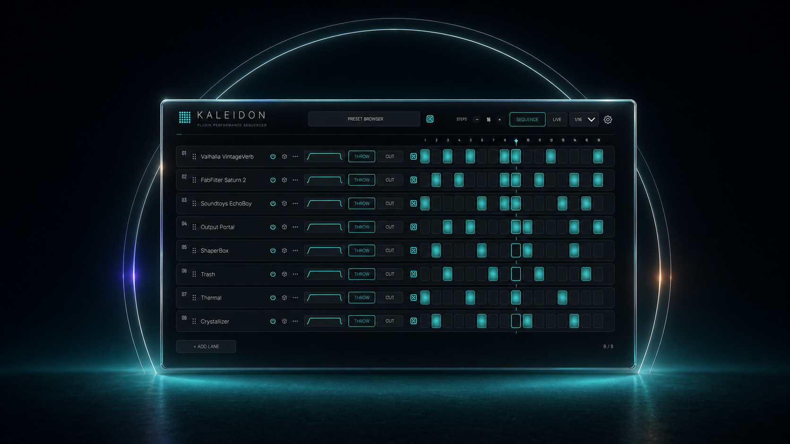Click the steps count value 16
Viewport: 790px width, 444px height.
coord(489,120)
